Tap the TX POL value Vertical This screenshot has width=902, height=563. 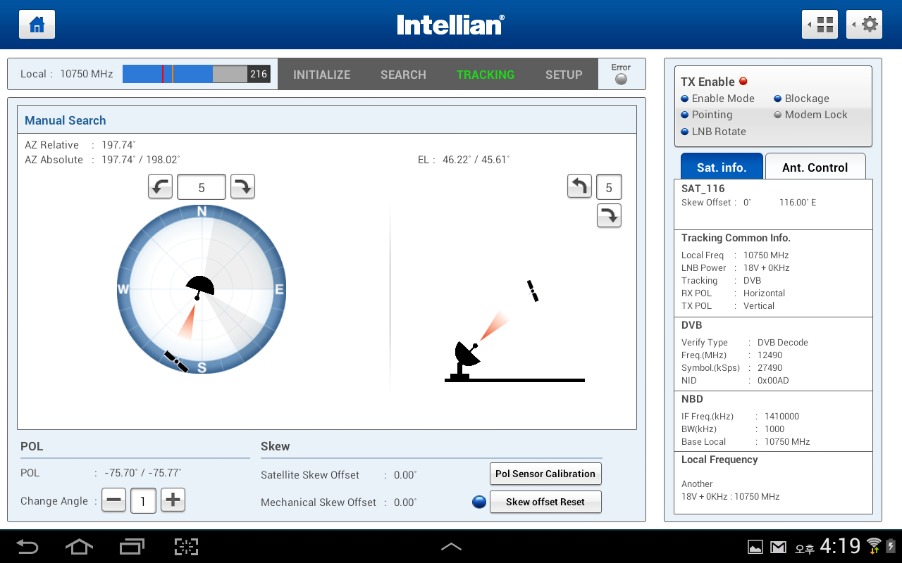pos(759,306)
